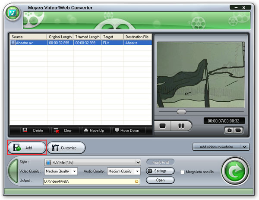The width and height of the screenshot is (259, 200).
Task: Click Destination File column header
Action: (x=138, y=37)
